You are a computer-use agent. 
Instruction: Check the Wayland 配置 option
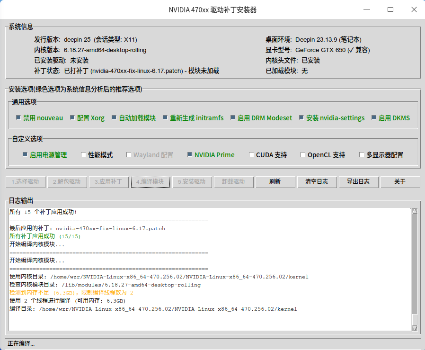(129, 155)
